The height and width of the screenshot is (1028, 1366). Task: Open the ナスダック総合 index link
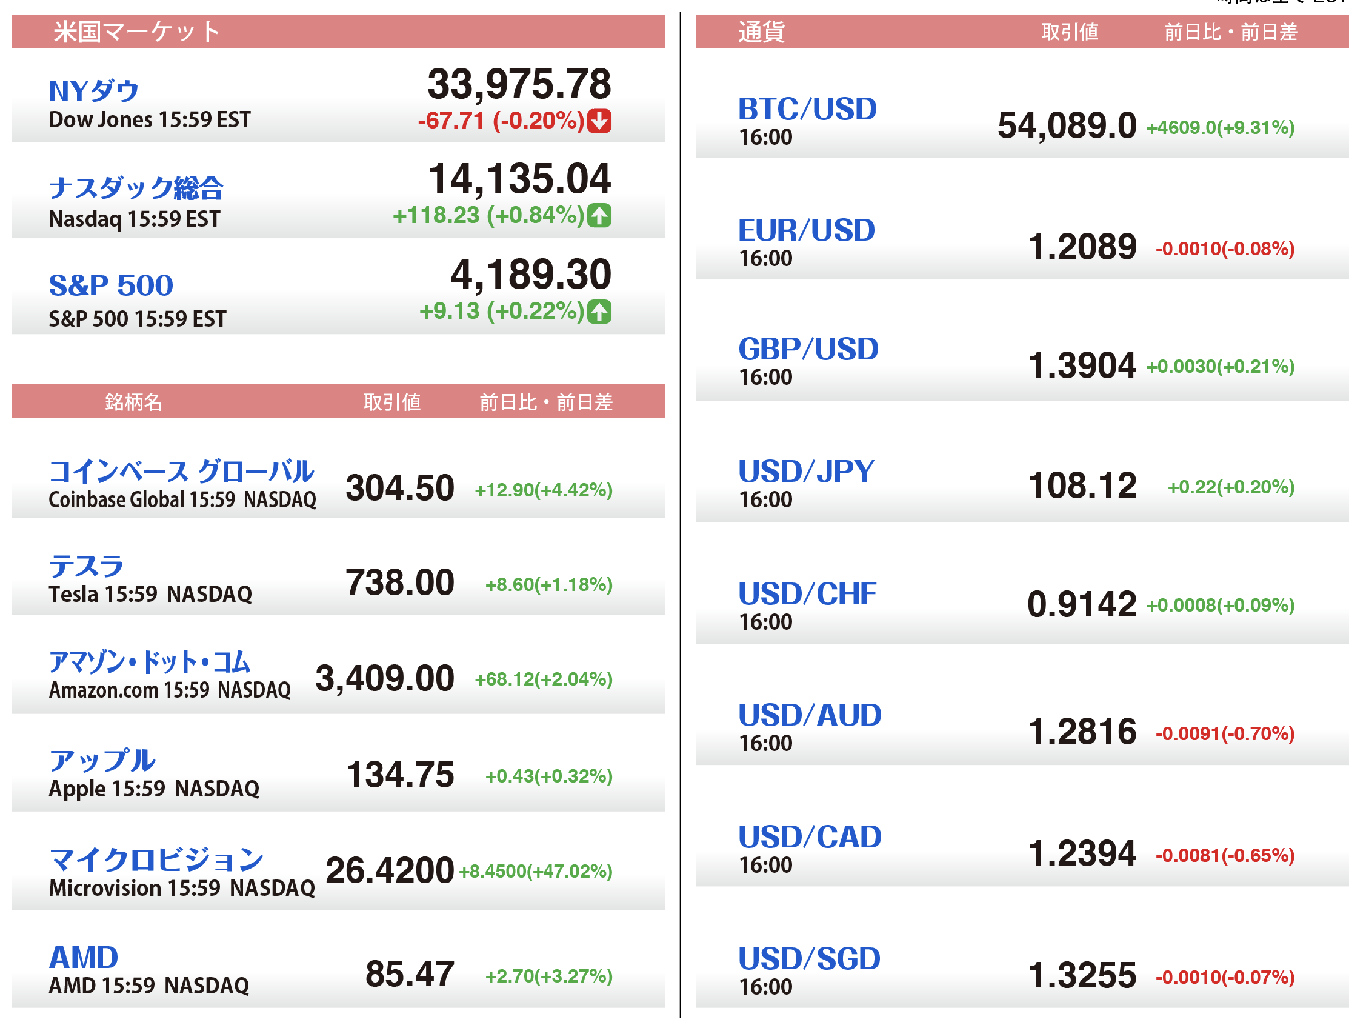(136, 188)
